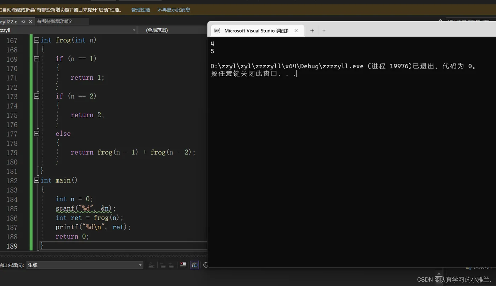Click the recursive 'return frog(n - 1) + frog(n - 2);' line
This screenshot has width=496, height=286.
click(x=133, y=152)
